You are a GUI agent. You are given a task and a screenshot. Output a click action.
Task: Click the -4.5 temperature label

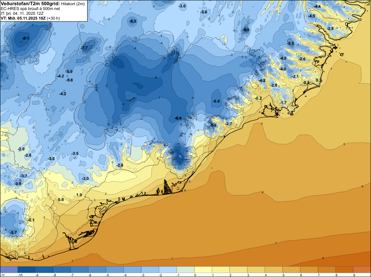click(x=311, y=16)
